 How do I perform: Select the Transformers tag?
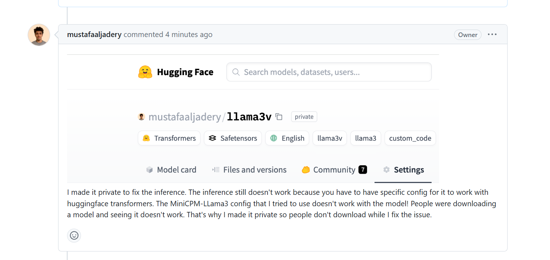pos(169,138)
